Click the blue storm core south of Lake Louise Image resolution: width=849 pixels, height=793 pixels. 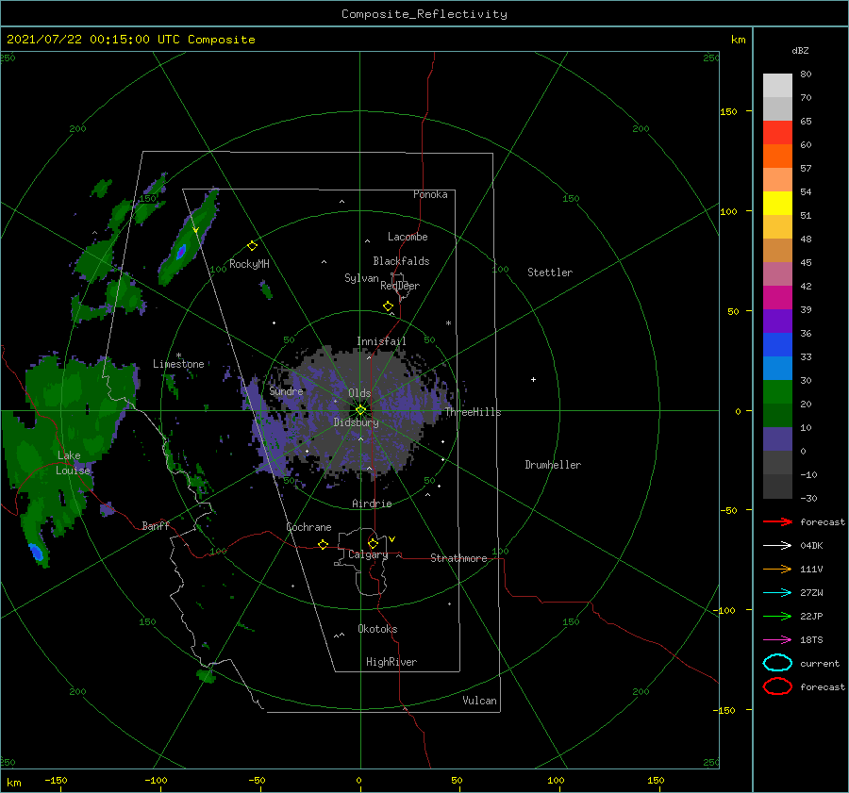coord(36,552)
